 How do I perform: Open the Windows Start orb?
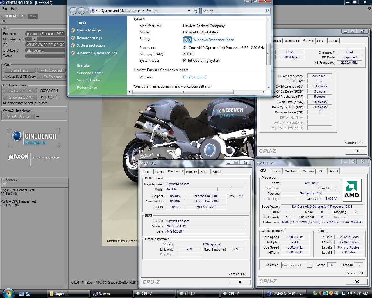pyautogui.click(x=8, y=293)
